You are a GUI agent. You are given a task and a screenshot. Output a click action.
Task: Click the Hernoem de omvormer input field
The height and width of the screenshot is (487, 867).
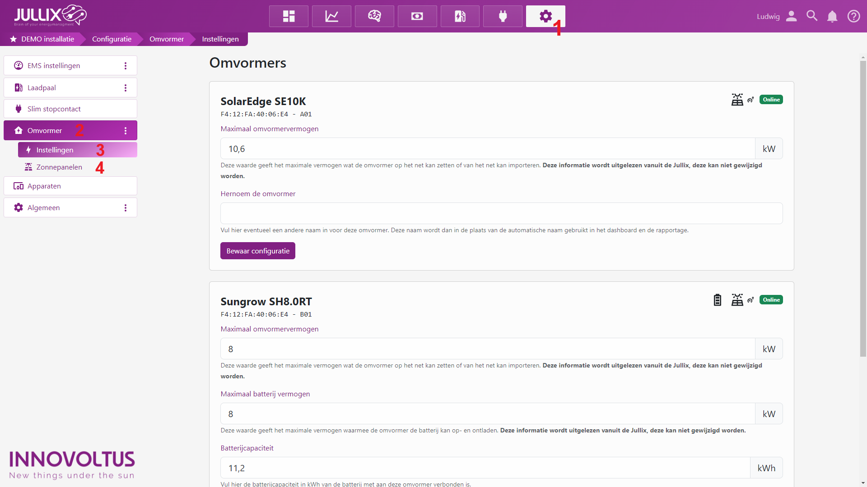tap(501, 213)
